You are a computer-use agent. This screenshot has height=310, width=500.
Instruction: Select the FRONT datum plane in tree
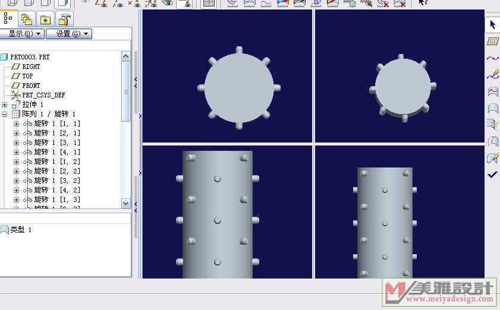[x=31, y=86]
